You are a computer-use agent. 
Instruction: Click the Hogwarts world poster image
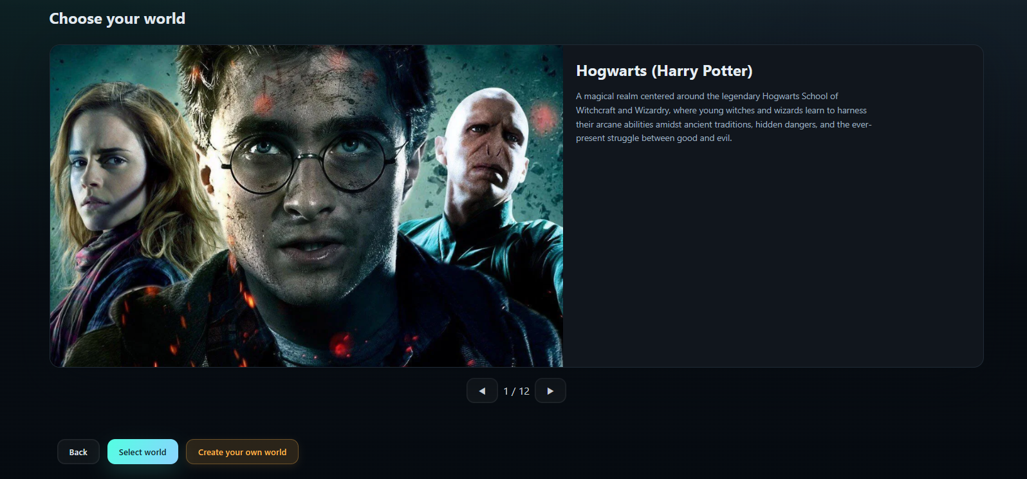click(306, 206)
